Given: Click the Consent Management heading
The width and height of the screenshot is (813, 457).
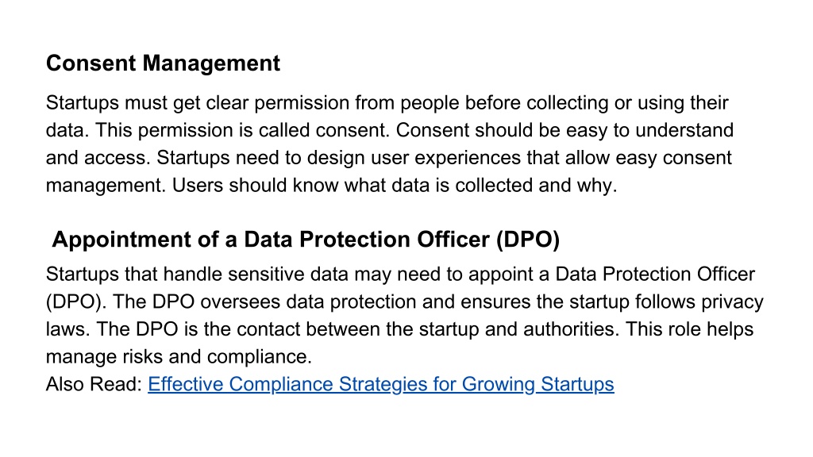Looking at the screenshot, I should (163, 63).
